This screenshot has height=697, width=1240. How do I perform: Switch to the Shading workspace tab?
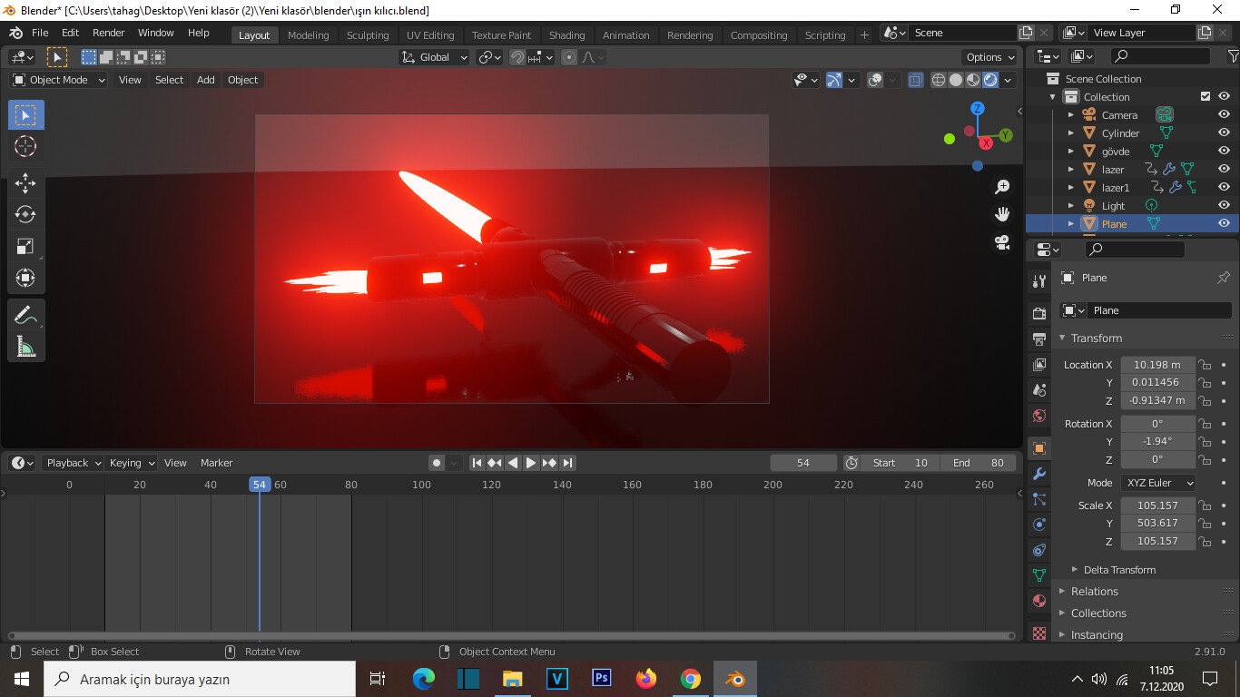[x=566, y=35]
